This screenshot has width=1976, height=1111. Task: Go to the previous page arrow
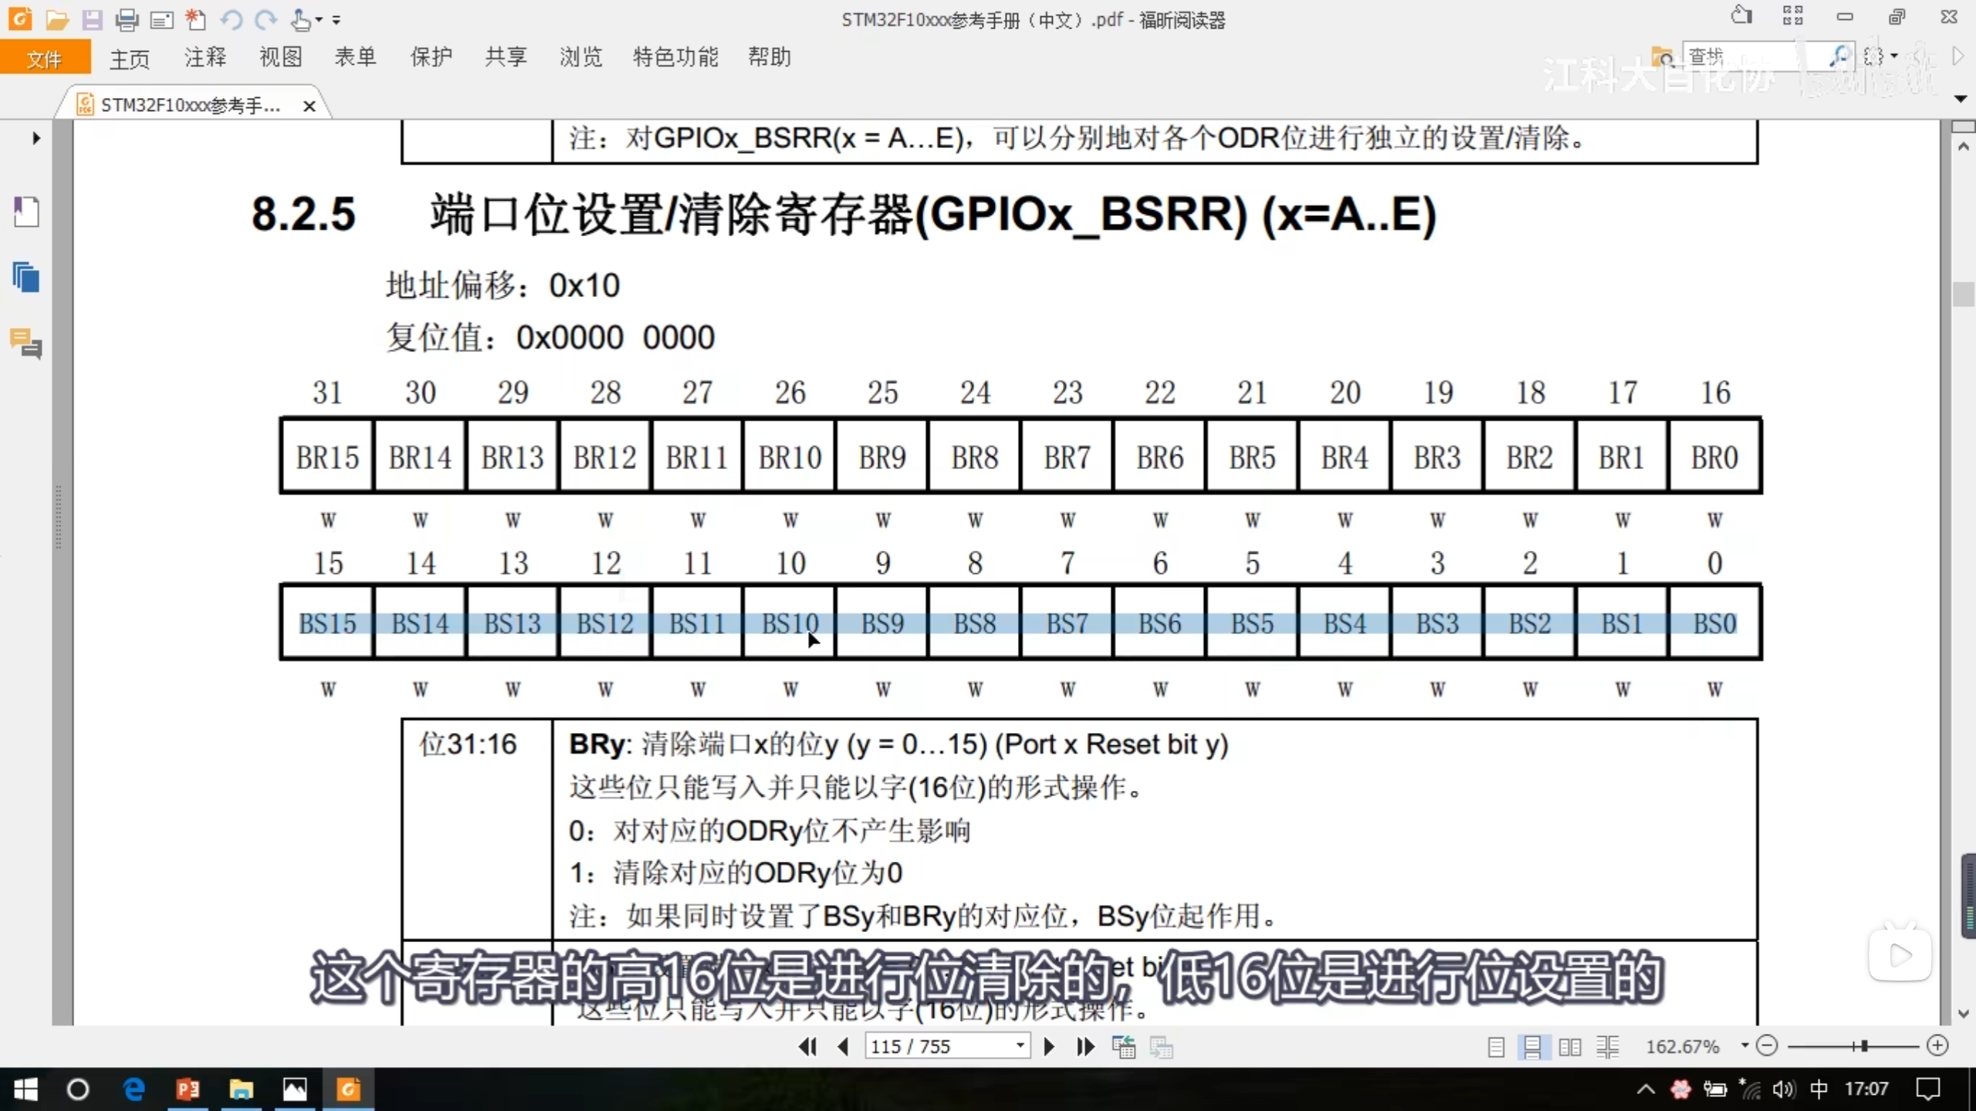(x=843, y=1046)
